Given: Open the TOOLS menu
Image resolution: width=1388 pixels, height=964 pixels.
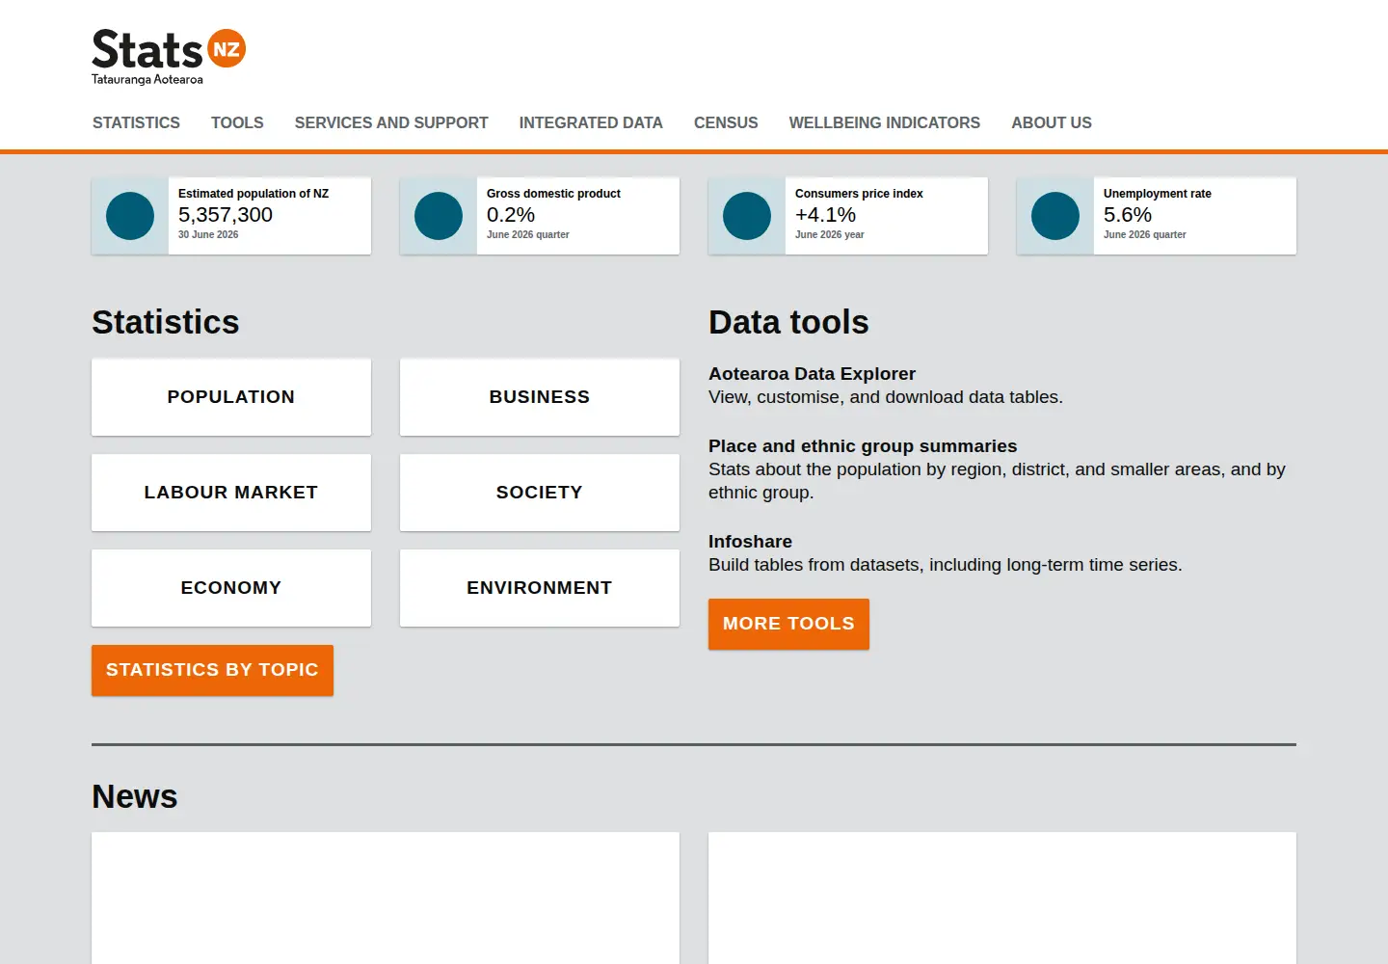Looking at the screenshot, I should point(237,122).
